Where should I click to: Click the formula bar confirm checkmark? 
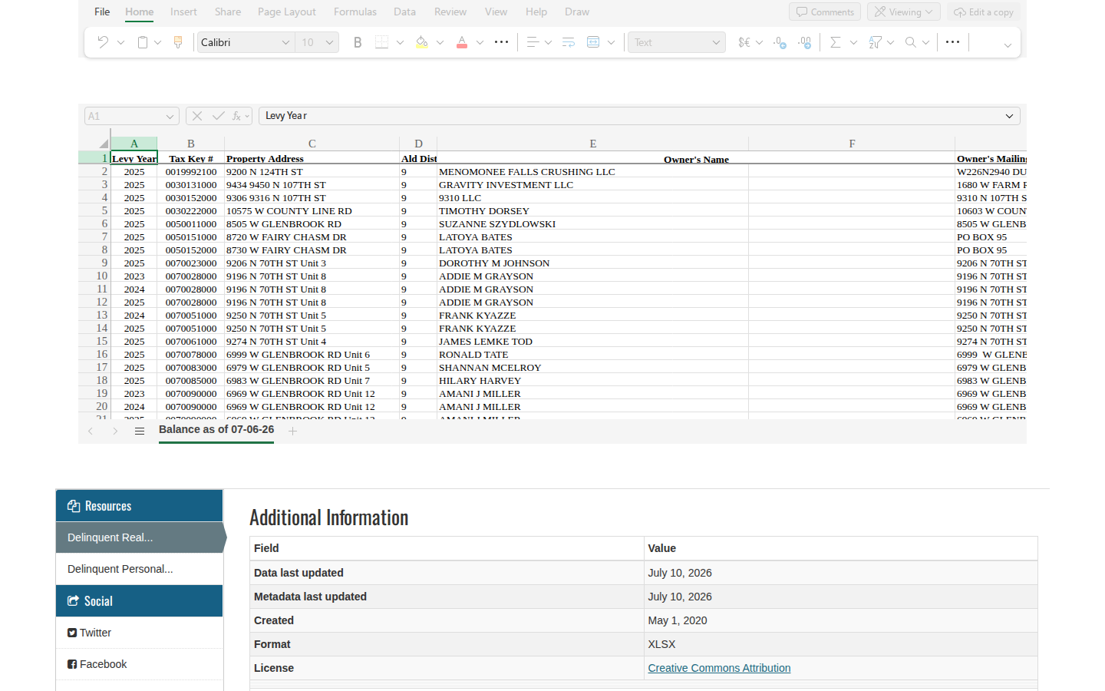219,116
